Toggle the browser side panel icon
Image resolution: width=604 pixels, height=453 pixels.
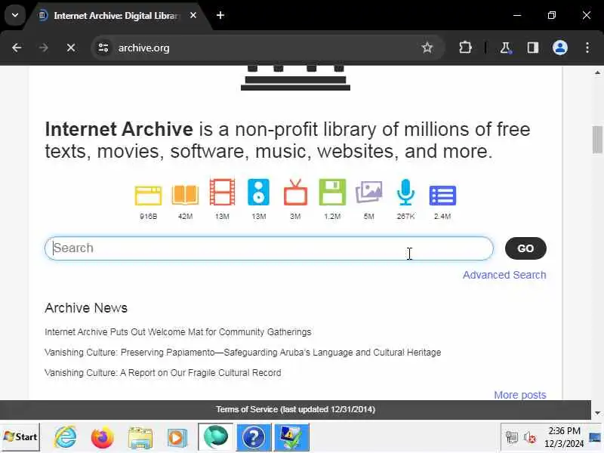pos(533,48)
